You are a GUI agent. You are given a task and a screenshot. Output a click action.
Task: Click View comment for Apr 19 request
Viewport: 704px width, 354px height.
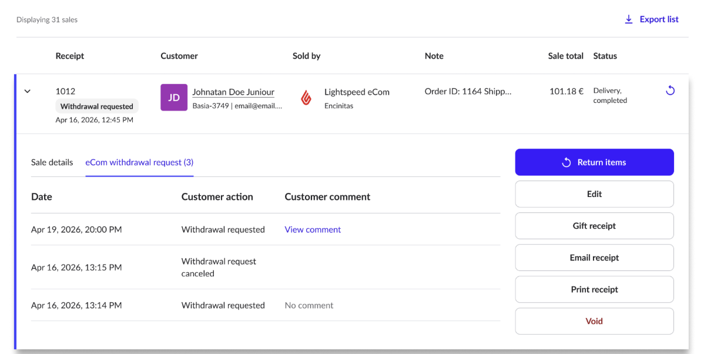(313, 229)
